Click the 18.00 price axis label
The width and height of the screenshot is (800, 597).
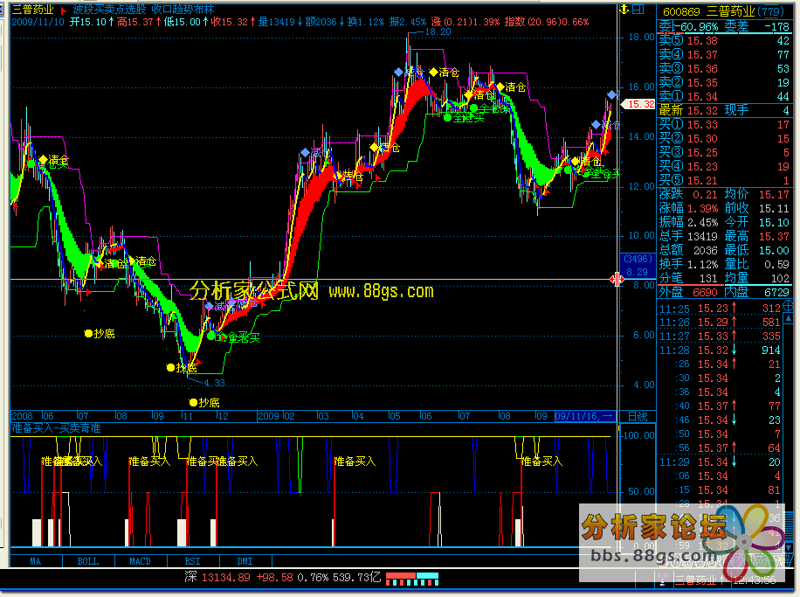641,38
